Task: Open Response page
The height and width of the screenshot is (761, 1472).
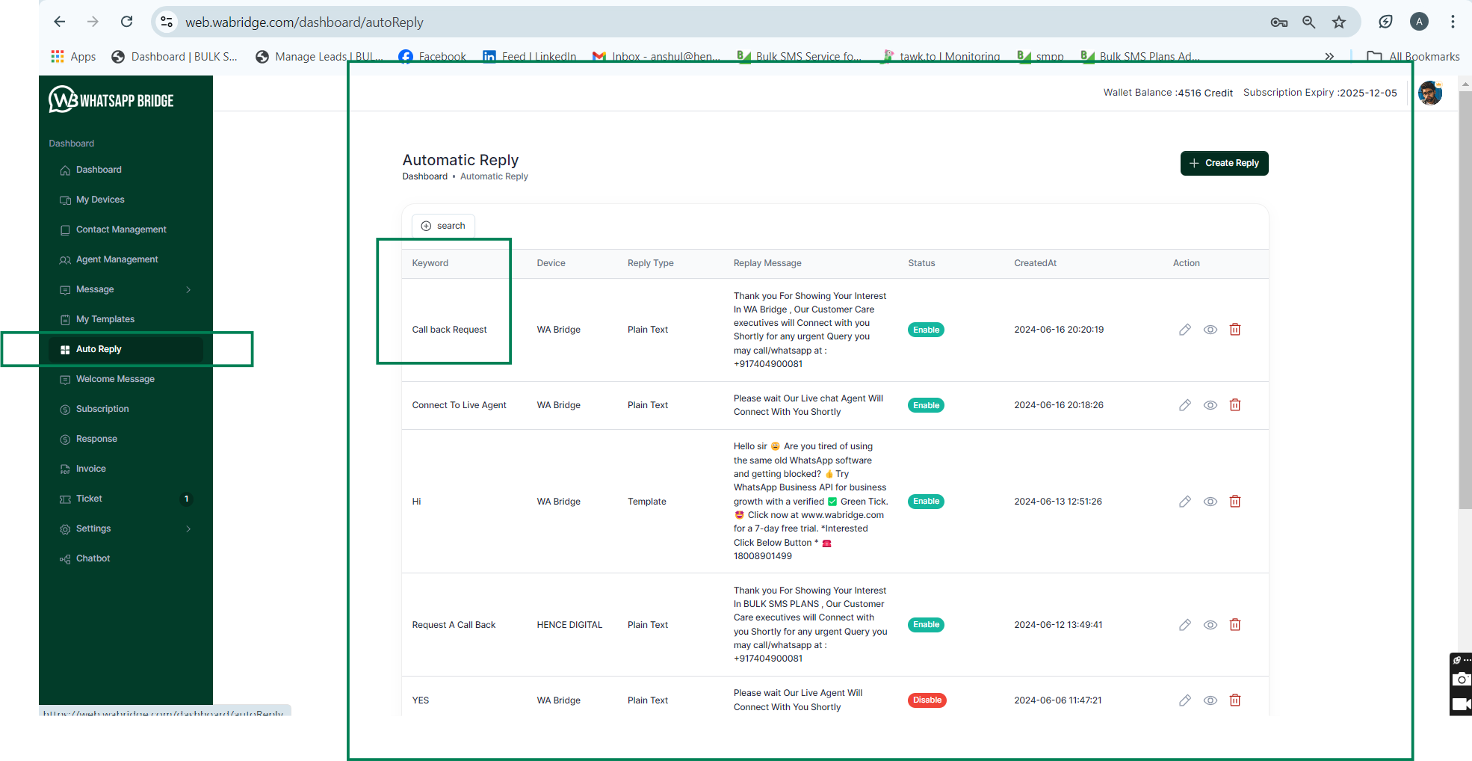Action: pos(96,439)
